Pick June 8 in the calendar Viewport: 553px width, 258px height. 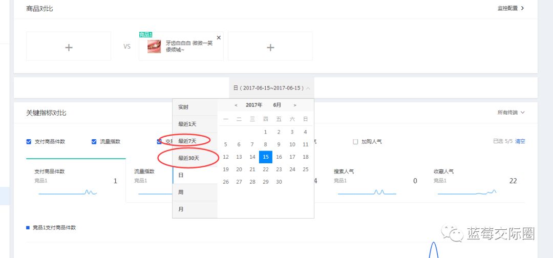click(x=266, y=144)
